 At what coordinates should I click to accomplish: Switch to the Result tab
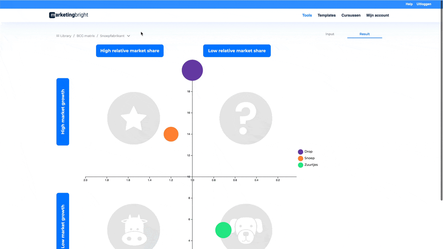pyautogui.click(x=365, y=34)
